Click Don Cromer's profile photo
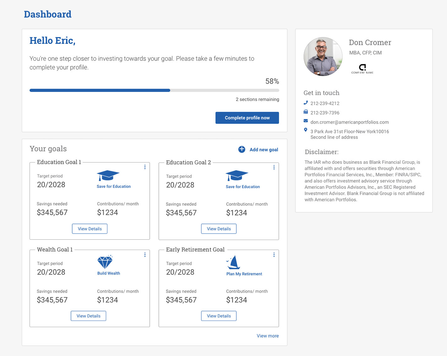 (x=323, y=57)
